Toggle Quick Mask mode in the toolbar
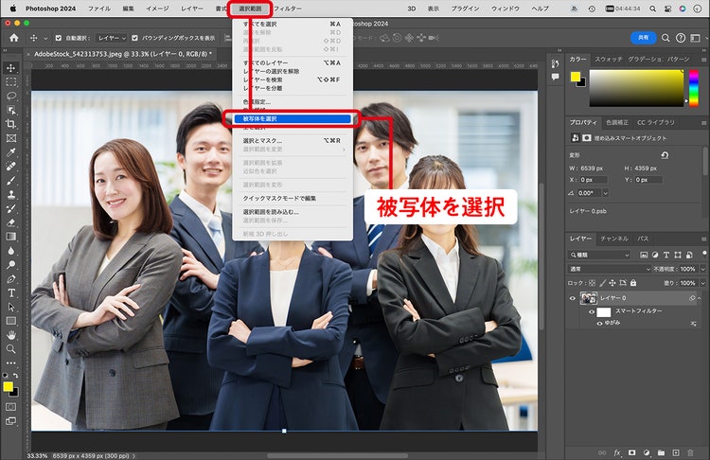This screenshot has width=710, height=460. pos(10,407)
